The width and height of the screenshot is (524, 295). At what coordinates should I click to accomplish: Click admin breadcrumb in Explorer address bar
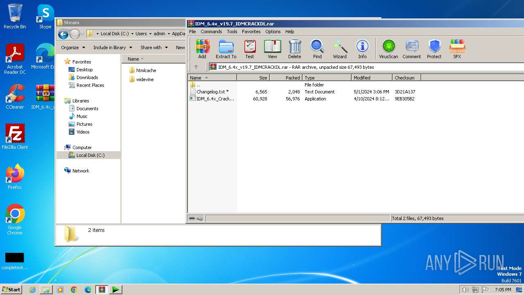pos(159,34)
